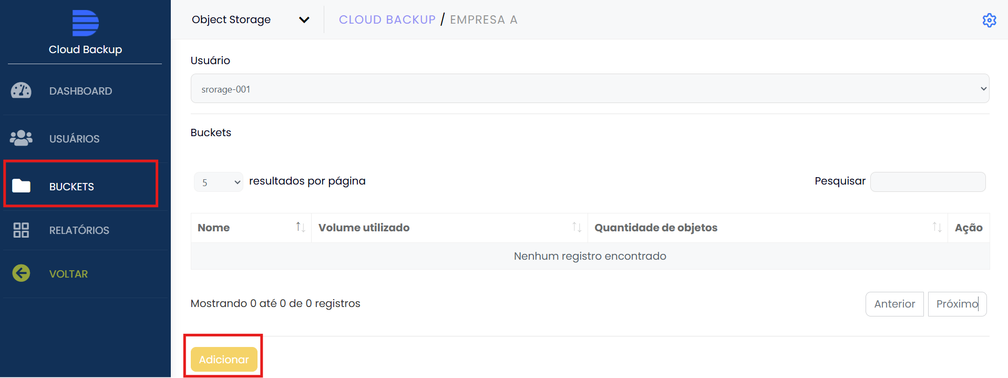Click the Relatórios grid icon
Viewport: 1008px width, 378px height.
pos(21,230)
